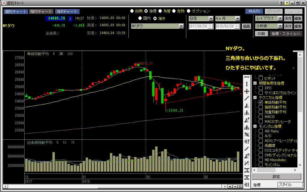Collapse the テクニカル指標 tree group
This screenshot has height=192, width=307.
coord(255,97)
